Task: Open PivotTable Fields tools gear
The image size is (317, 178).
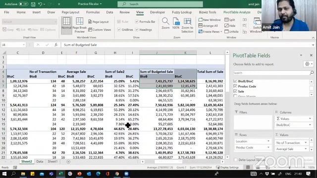Action: click(309, 64)
